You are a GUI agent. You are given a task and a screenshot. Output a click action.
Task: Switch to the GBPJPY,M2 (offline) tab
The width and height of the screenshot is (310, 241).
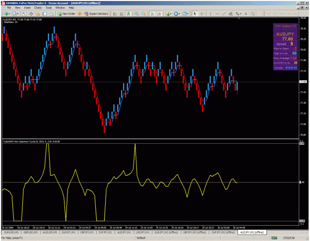tap(195, 232)
